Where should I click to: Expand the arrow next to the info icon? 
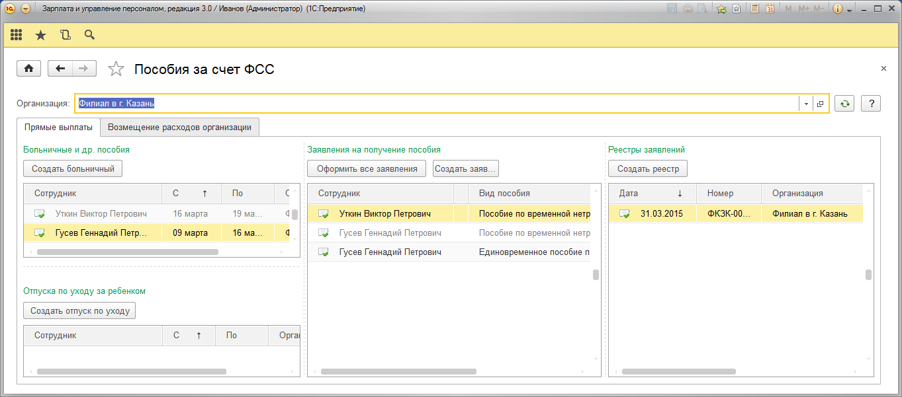click(849, 9)
